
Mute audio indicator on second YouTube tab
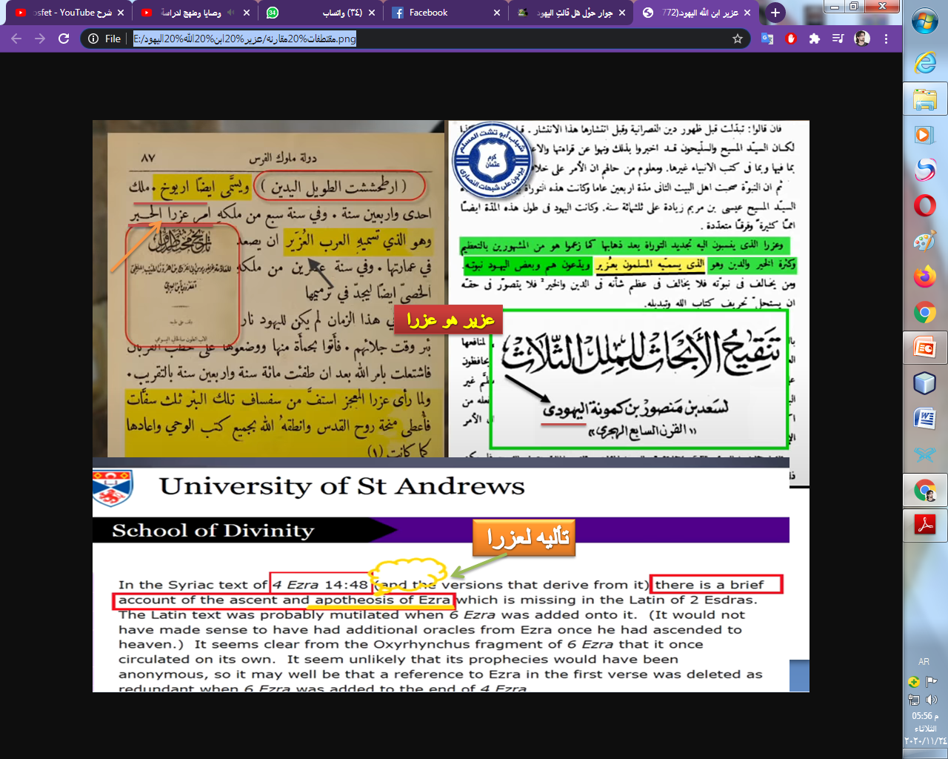pos(231,13)
